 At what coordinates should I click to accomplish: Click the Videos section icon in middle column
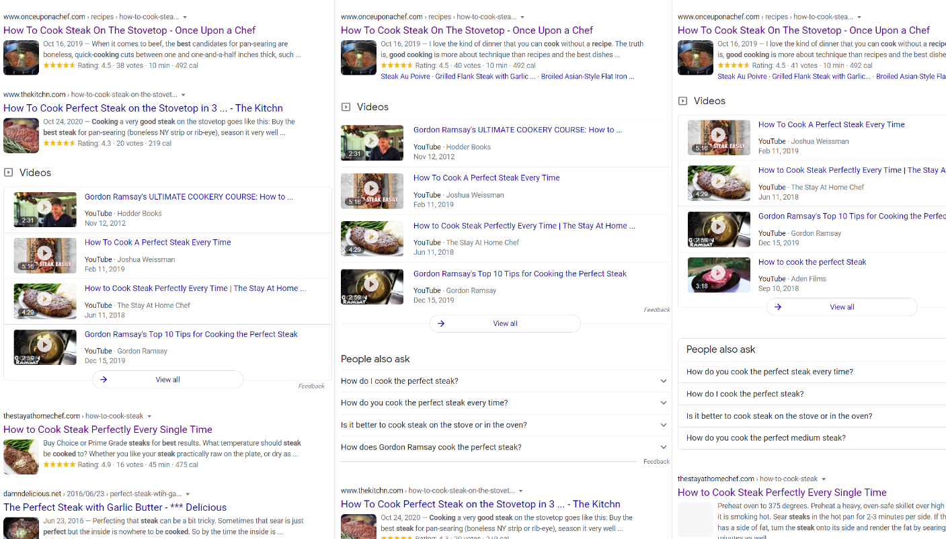(x=345, y=106)
